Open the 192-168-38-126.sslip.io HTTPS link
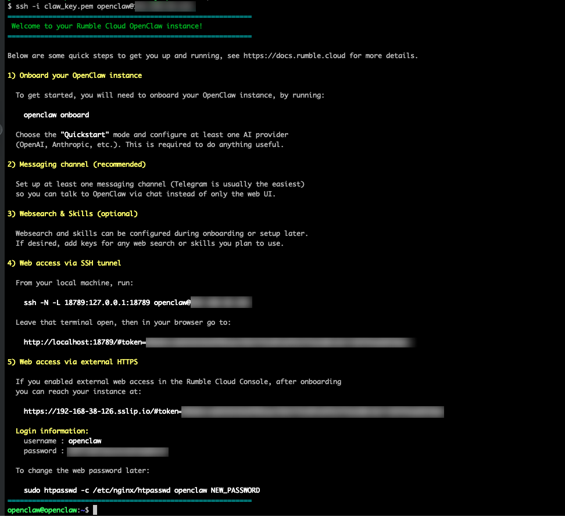The image size is (565, 516). [233, 411]
